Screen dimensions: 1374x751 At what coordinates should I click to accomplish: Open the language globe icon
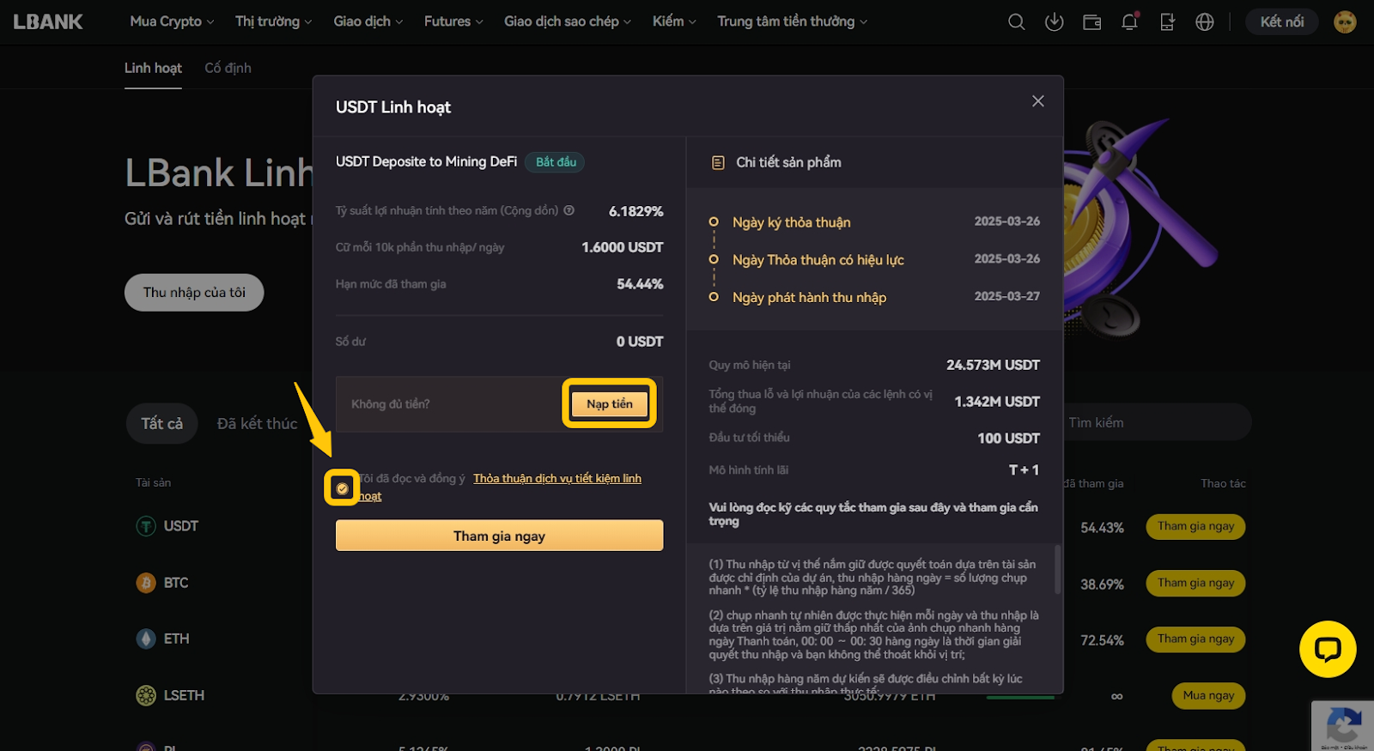(x=1205, y=22)
